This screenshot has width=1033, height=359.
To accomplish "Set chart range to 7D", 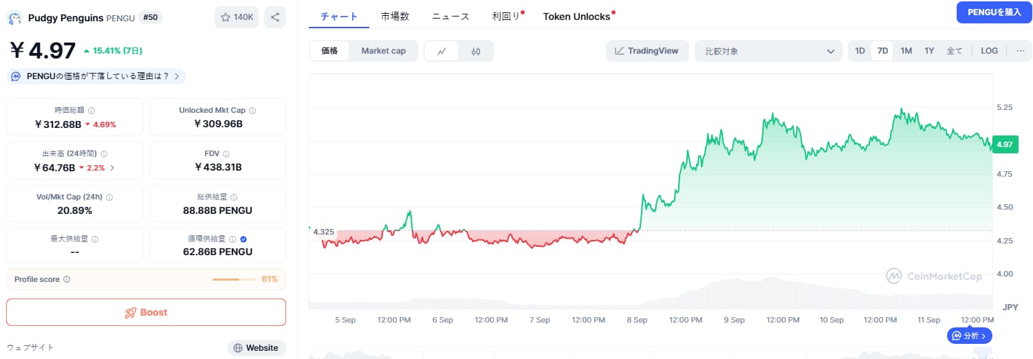I will pos(882,51).
